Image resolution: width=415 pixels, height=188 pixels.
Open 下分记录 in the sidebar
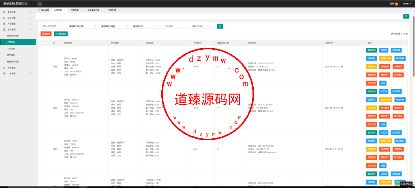coord(18,49)
